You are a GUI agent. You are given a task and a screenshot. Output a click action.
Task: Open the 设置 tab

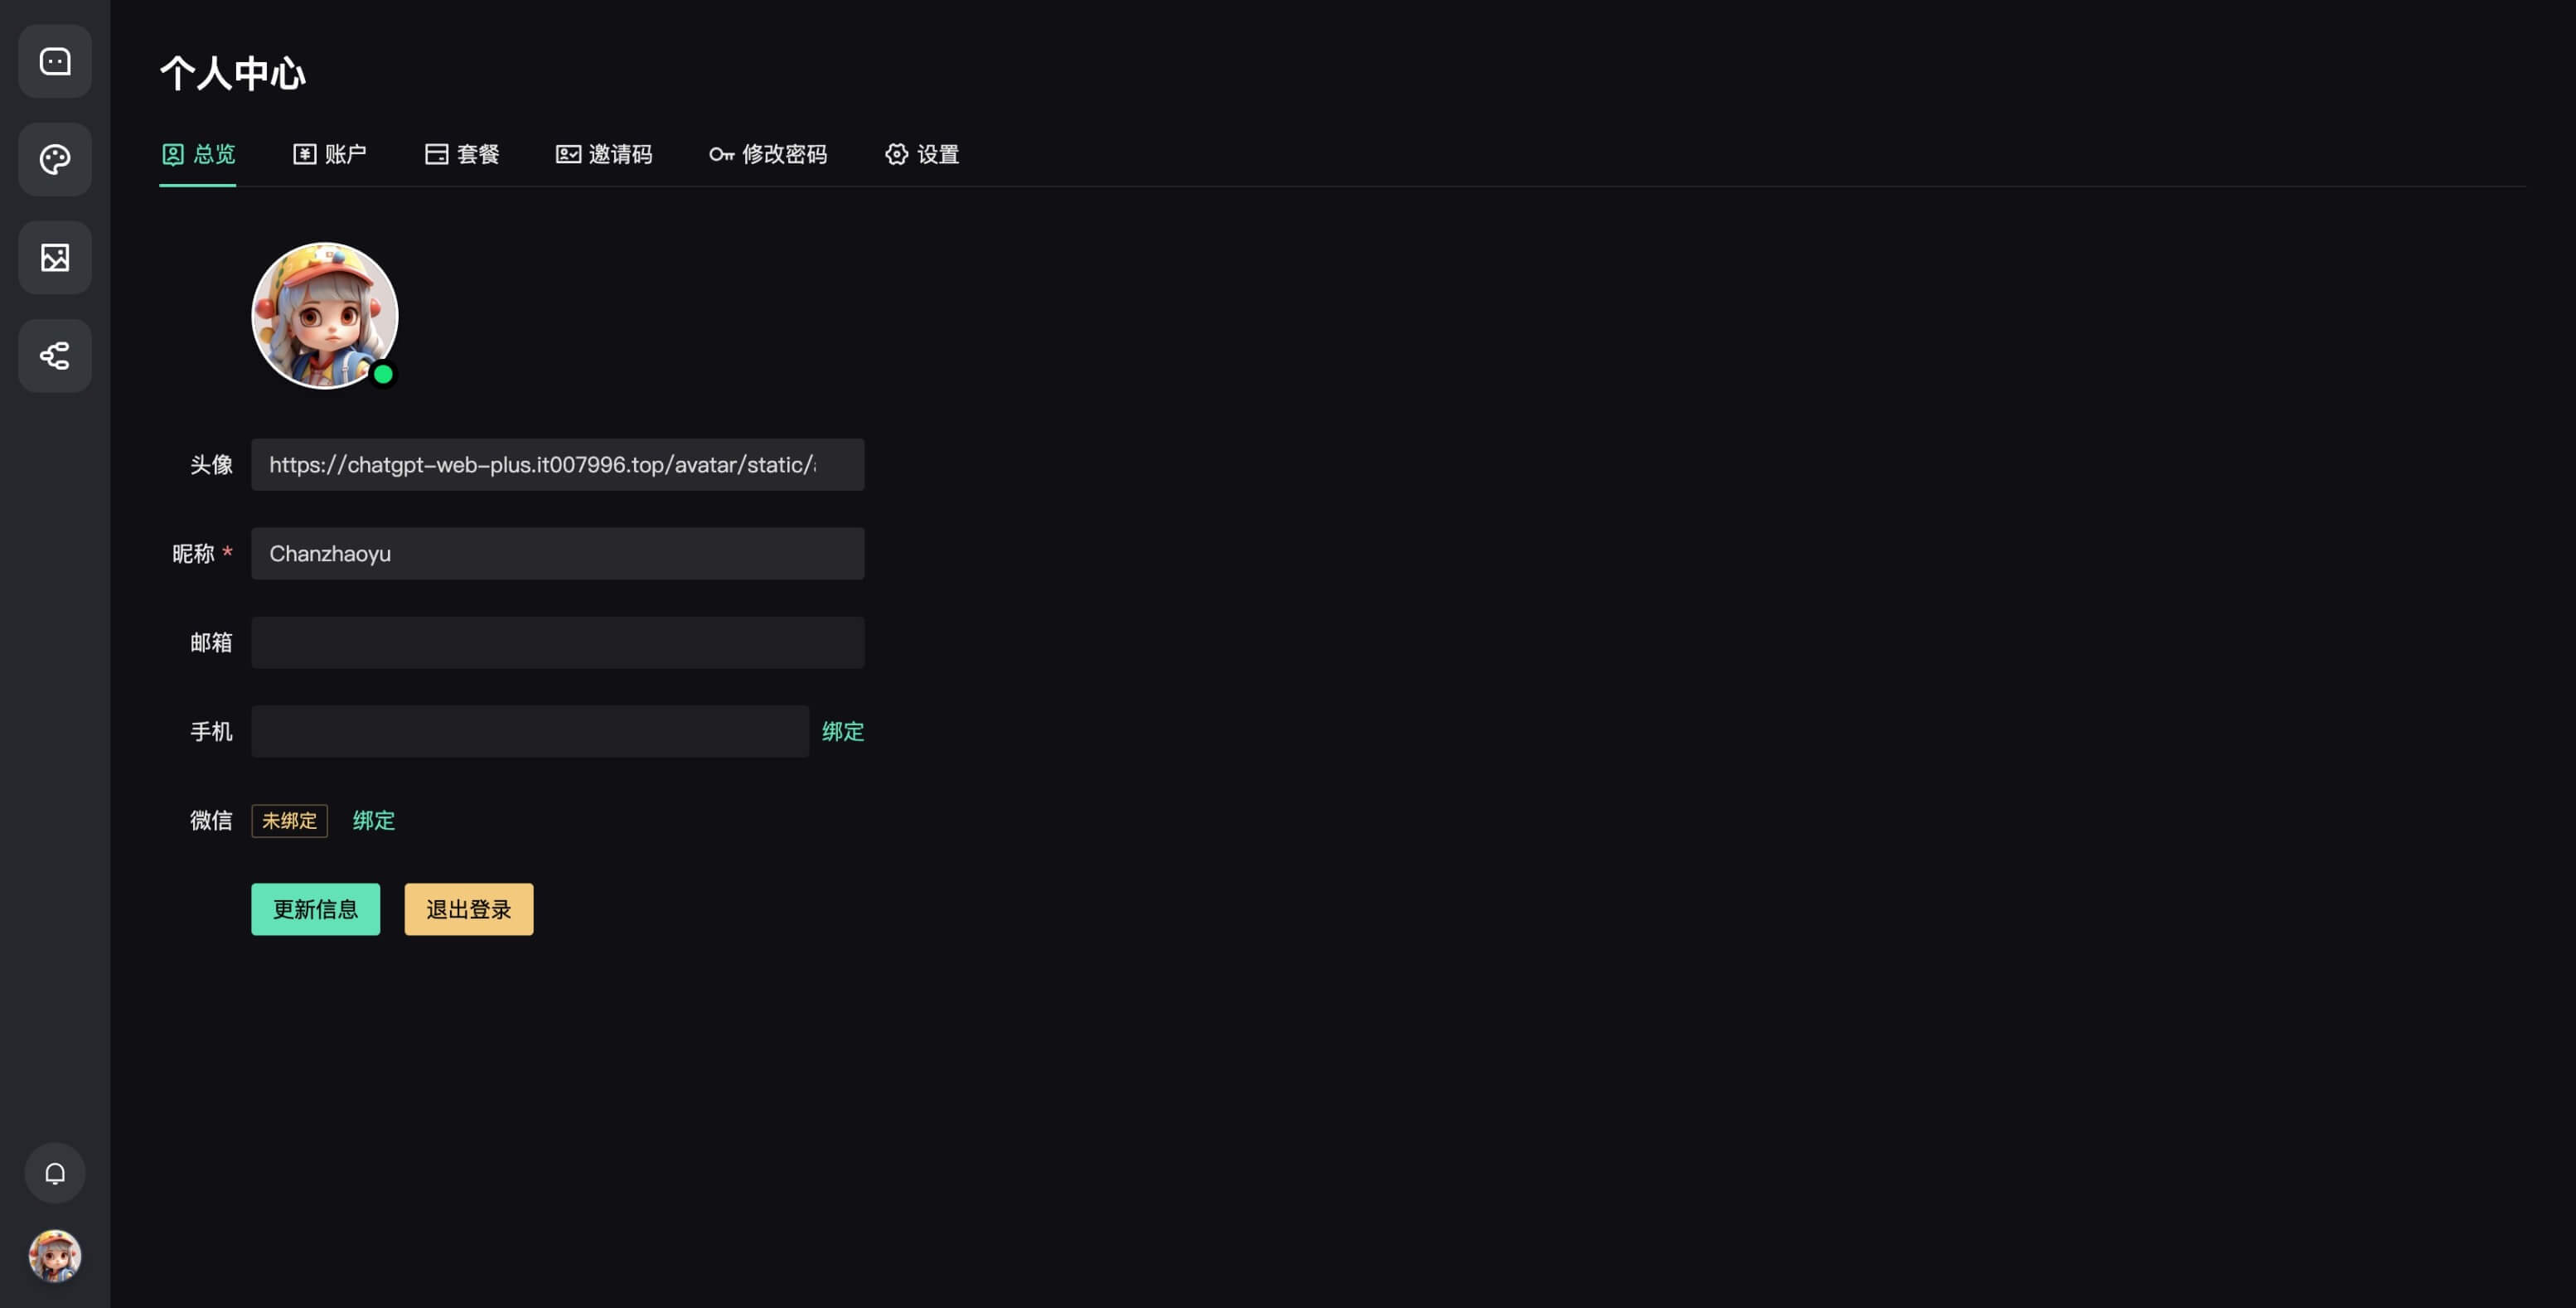point(922,154)
